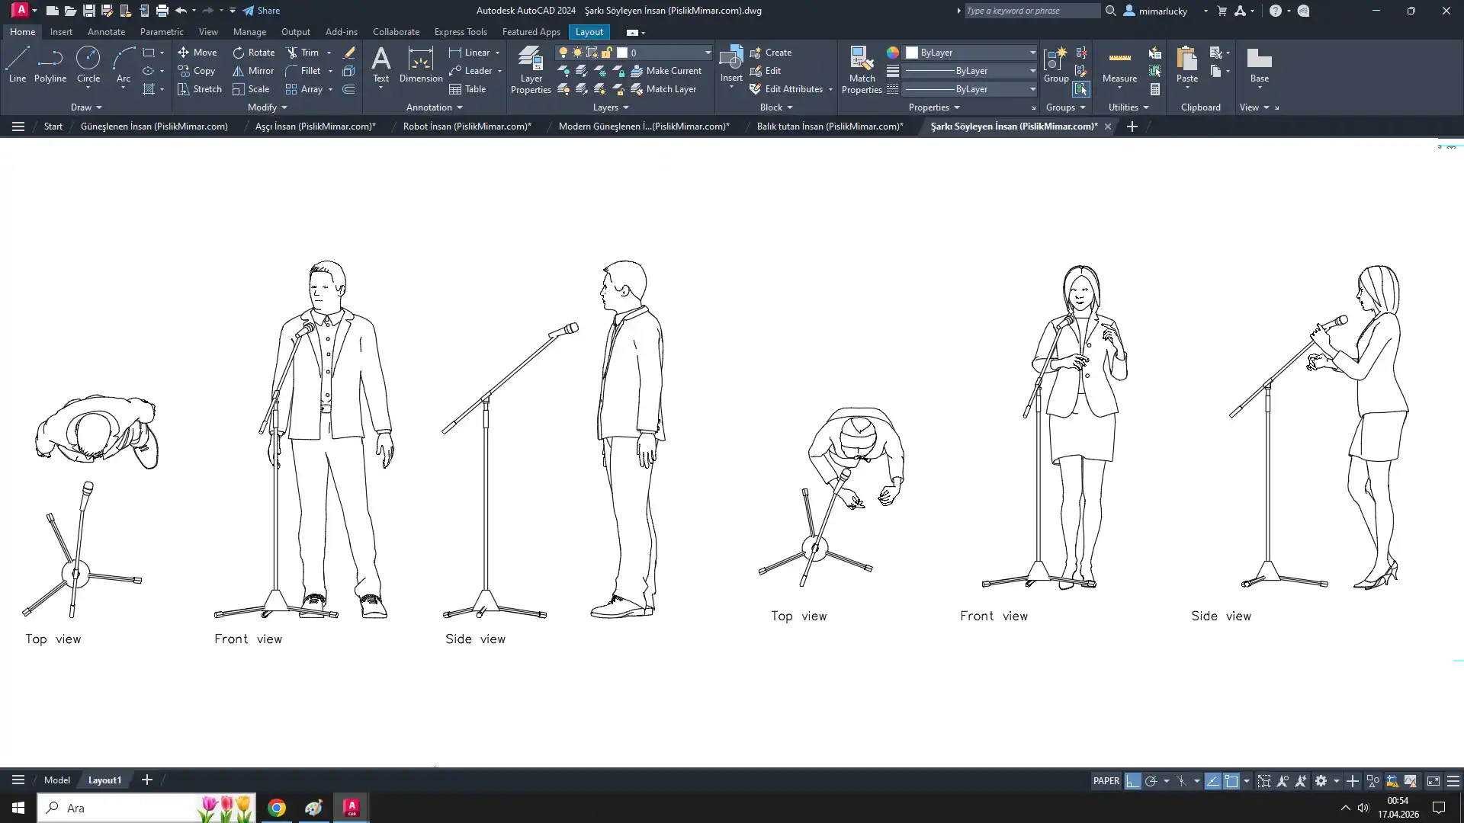
Task: Click the keyword search field
Action: point(1031,11)
